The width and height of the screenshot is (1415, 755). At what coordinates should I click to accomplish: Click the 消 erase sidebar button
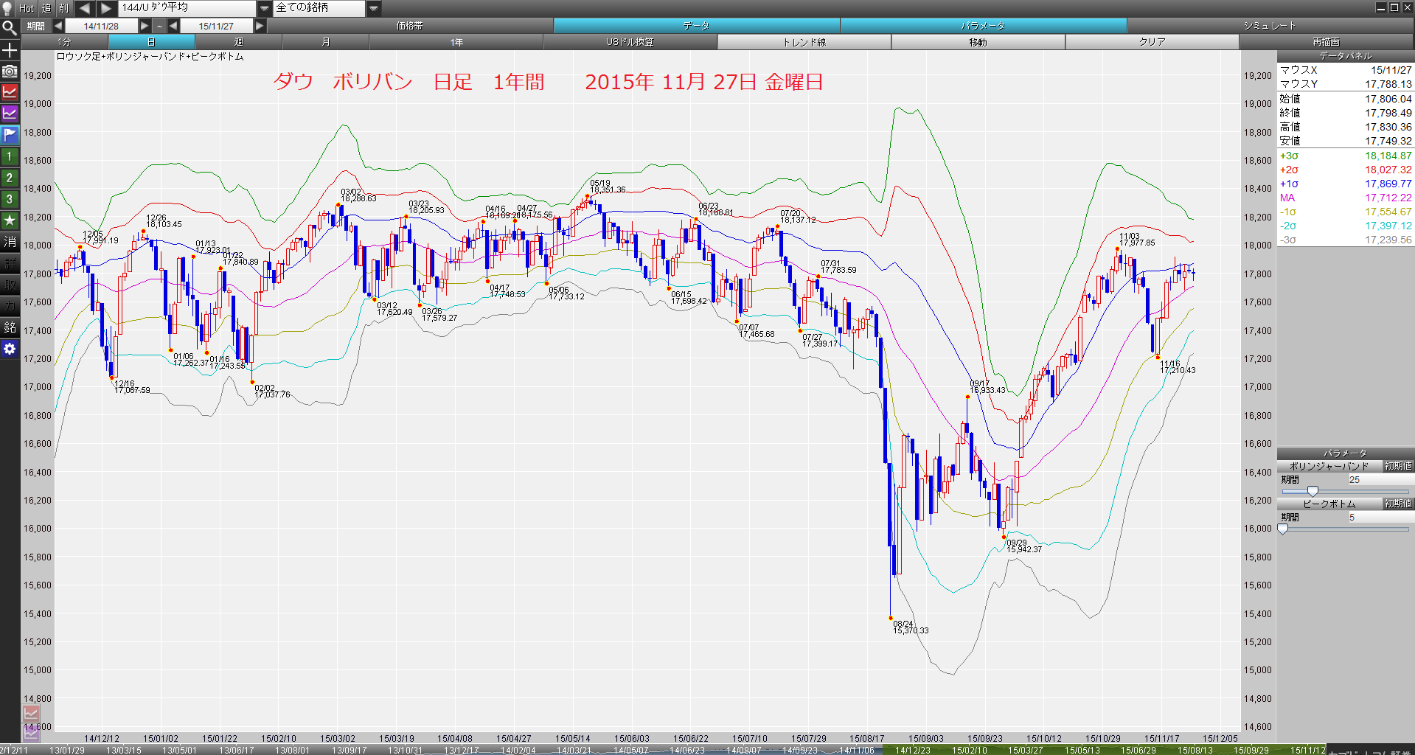click(x=10, y=242)
